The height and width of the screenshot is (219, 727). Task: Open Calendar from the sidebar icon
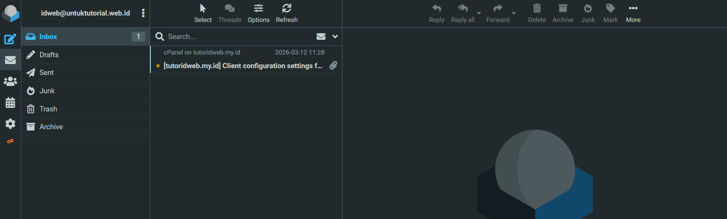coord(10,102)
